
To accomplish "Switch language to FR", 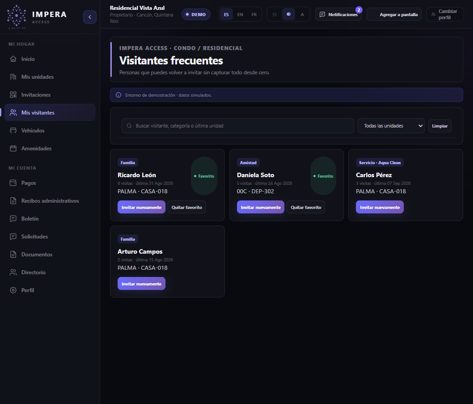I will coord(254,14).
